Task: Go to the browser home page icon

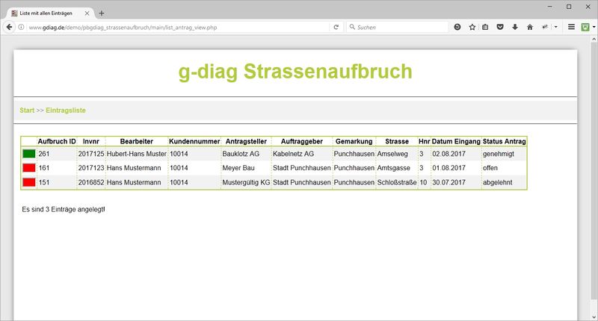Action: pyautogui.click(x=529, y=27)
